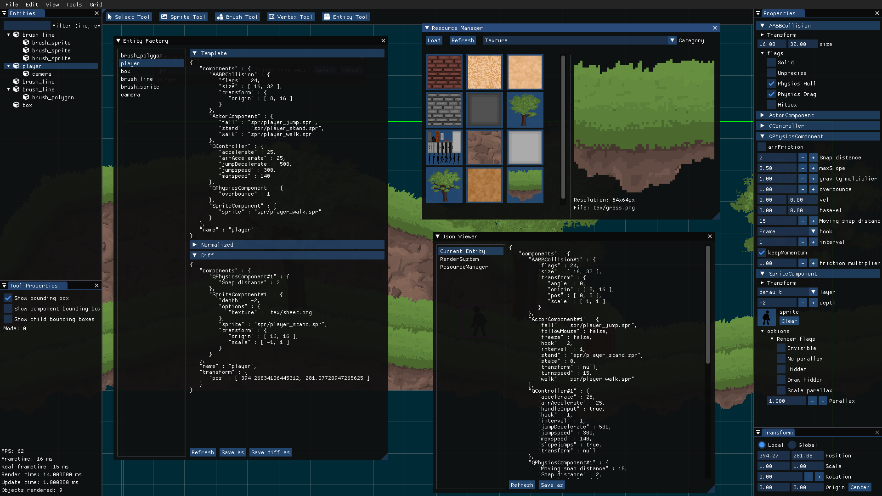Select the Global transform radio button
The width and height of the screenshot is (882, 496).
[x=792, y=445]
